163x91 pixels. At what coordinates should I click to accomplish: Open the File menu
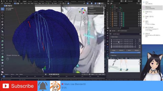[4, 1]
